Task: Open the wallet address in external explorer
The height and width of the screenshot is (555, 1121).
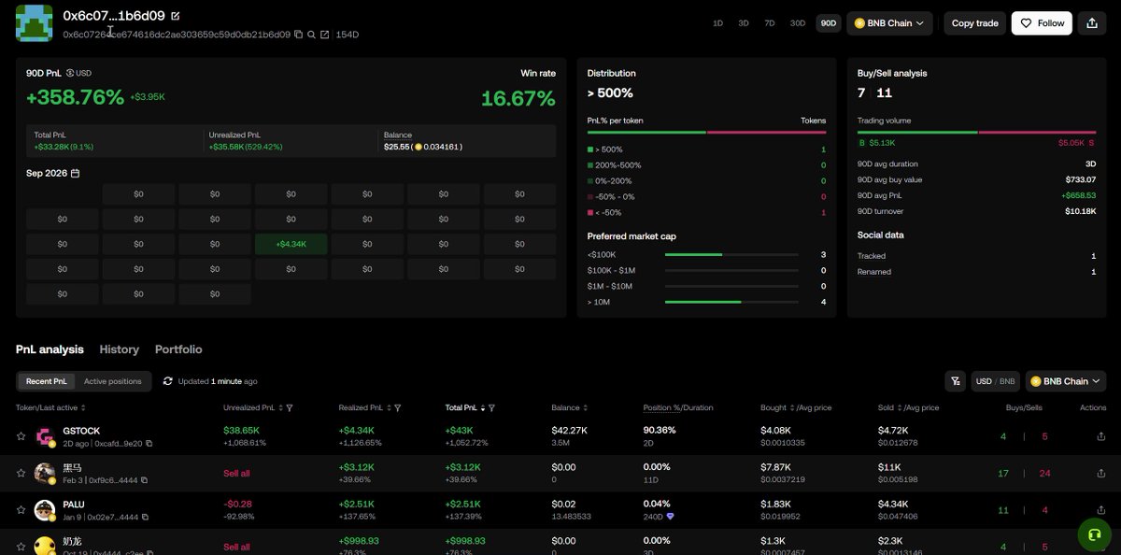Action: 325,35
